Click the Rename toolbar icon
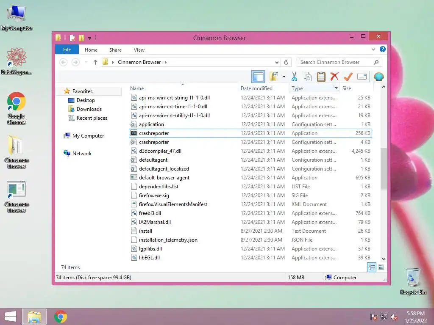 (362, 77)
